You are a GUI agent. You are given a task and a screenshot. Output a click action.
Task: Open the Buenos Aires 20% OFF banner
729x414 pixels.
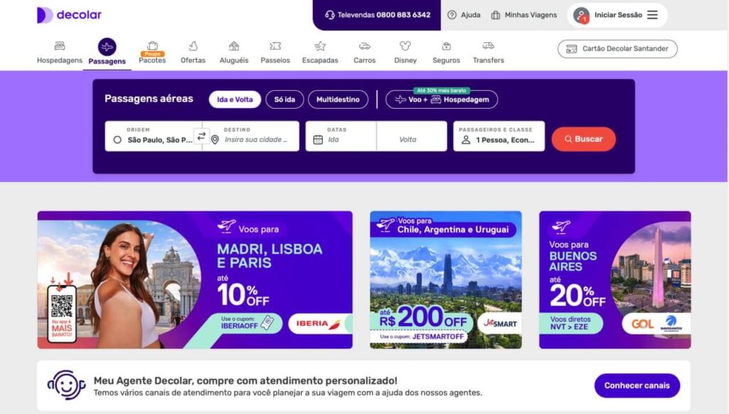pos(614,280)
